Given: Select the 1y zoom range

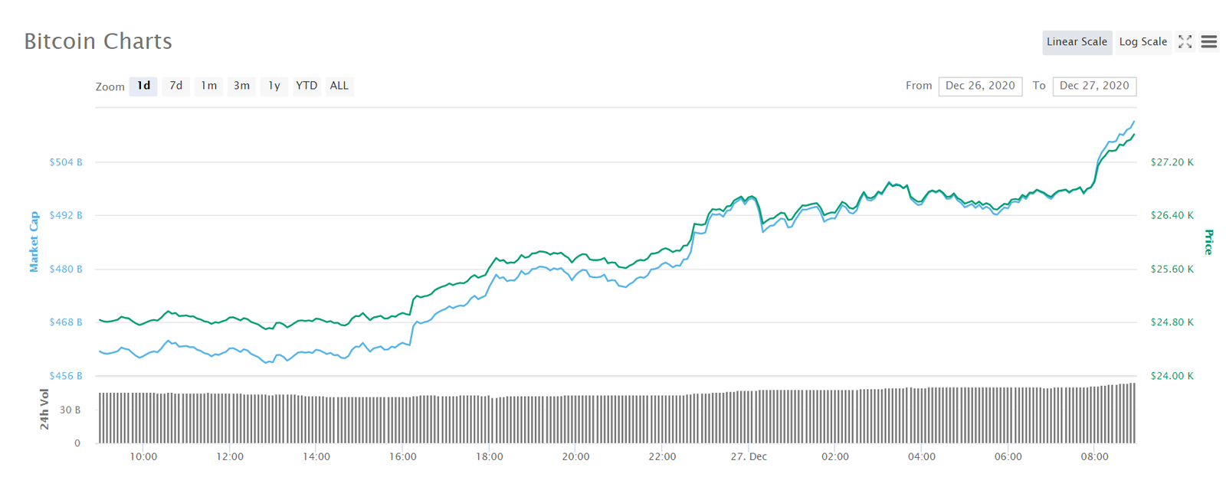Looking at the screenshot, I should (274, 86).
